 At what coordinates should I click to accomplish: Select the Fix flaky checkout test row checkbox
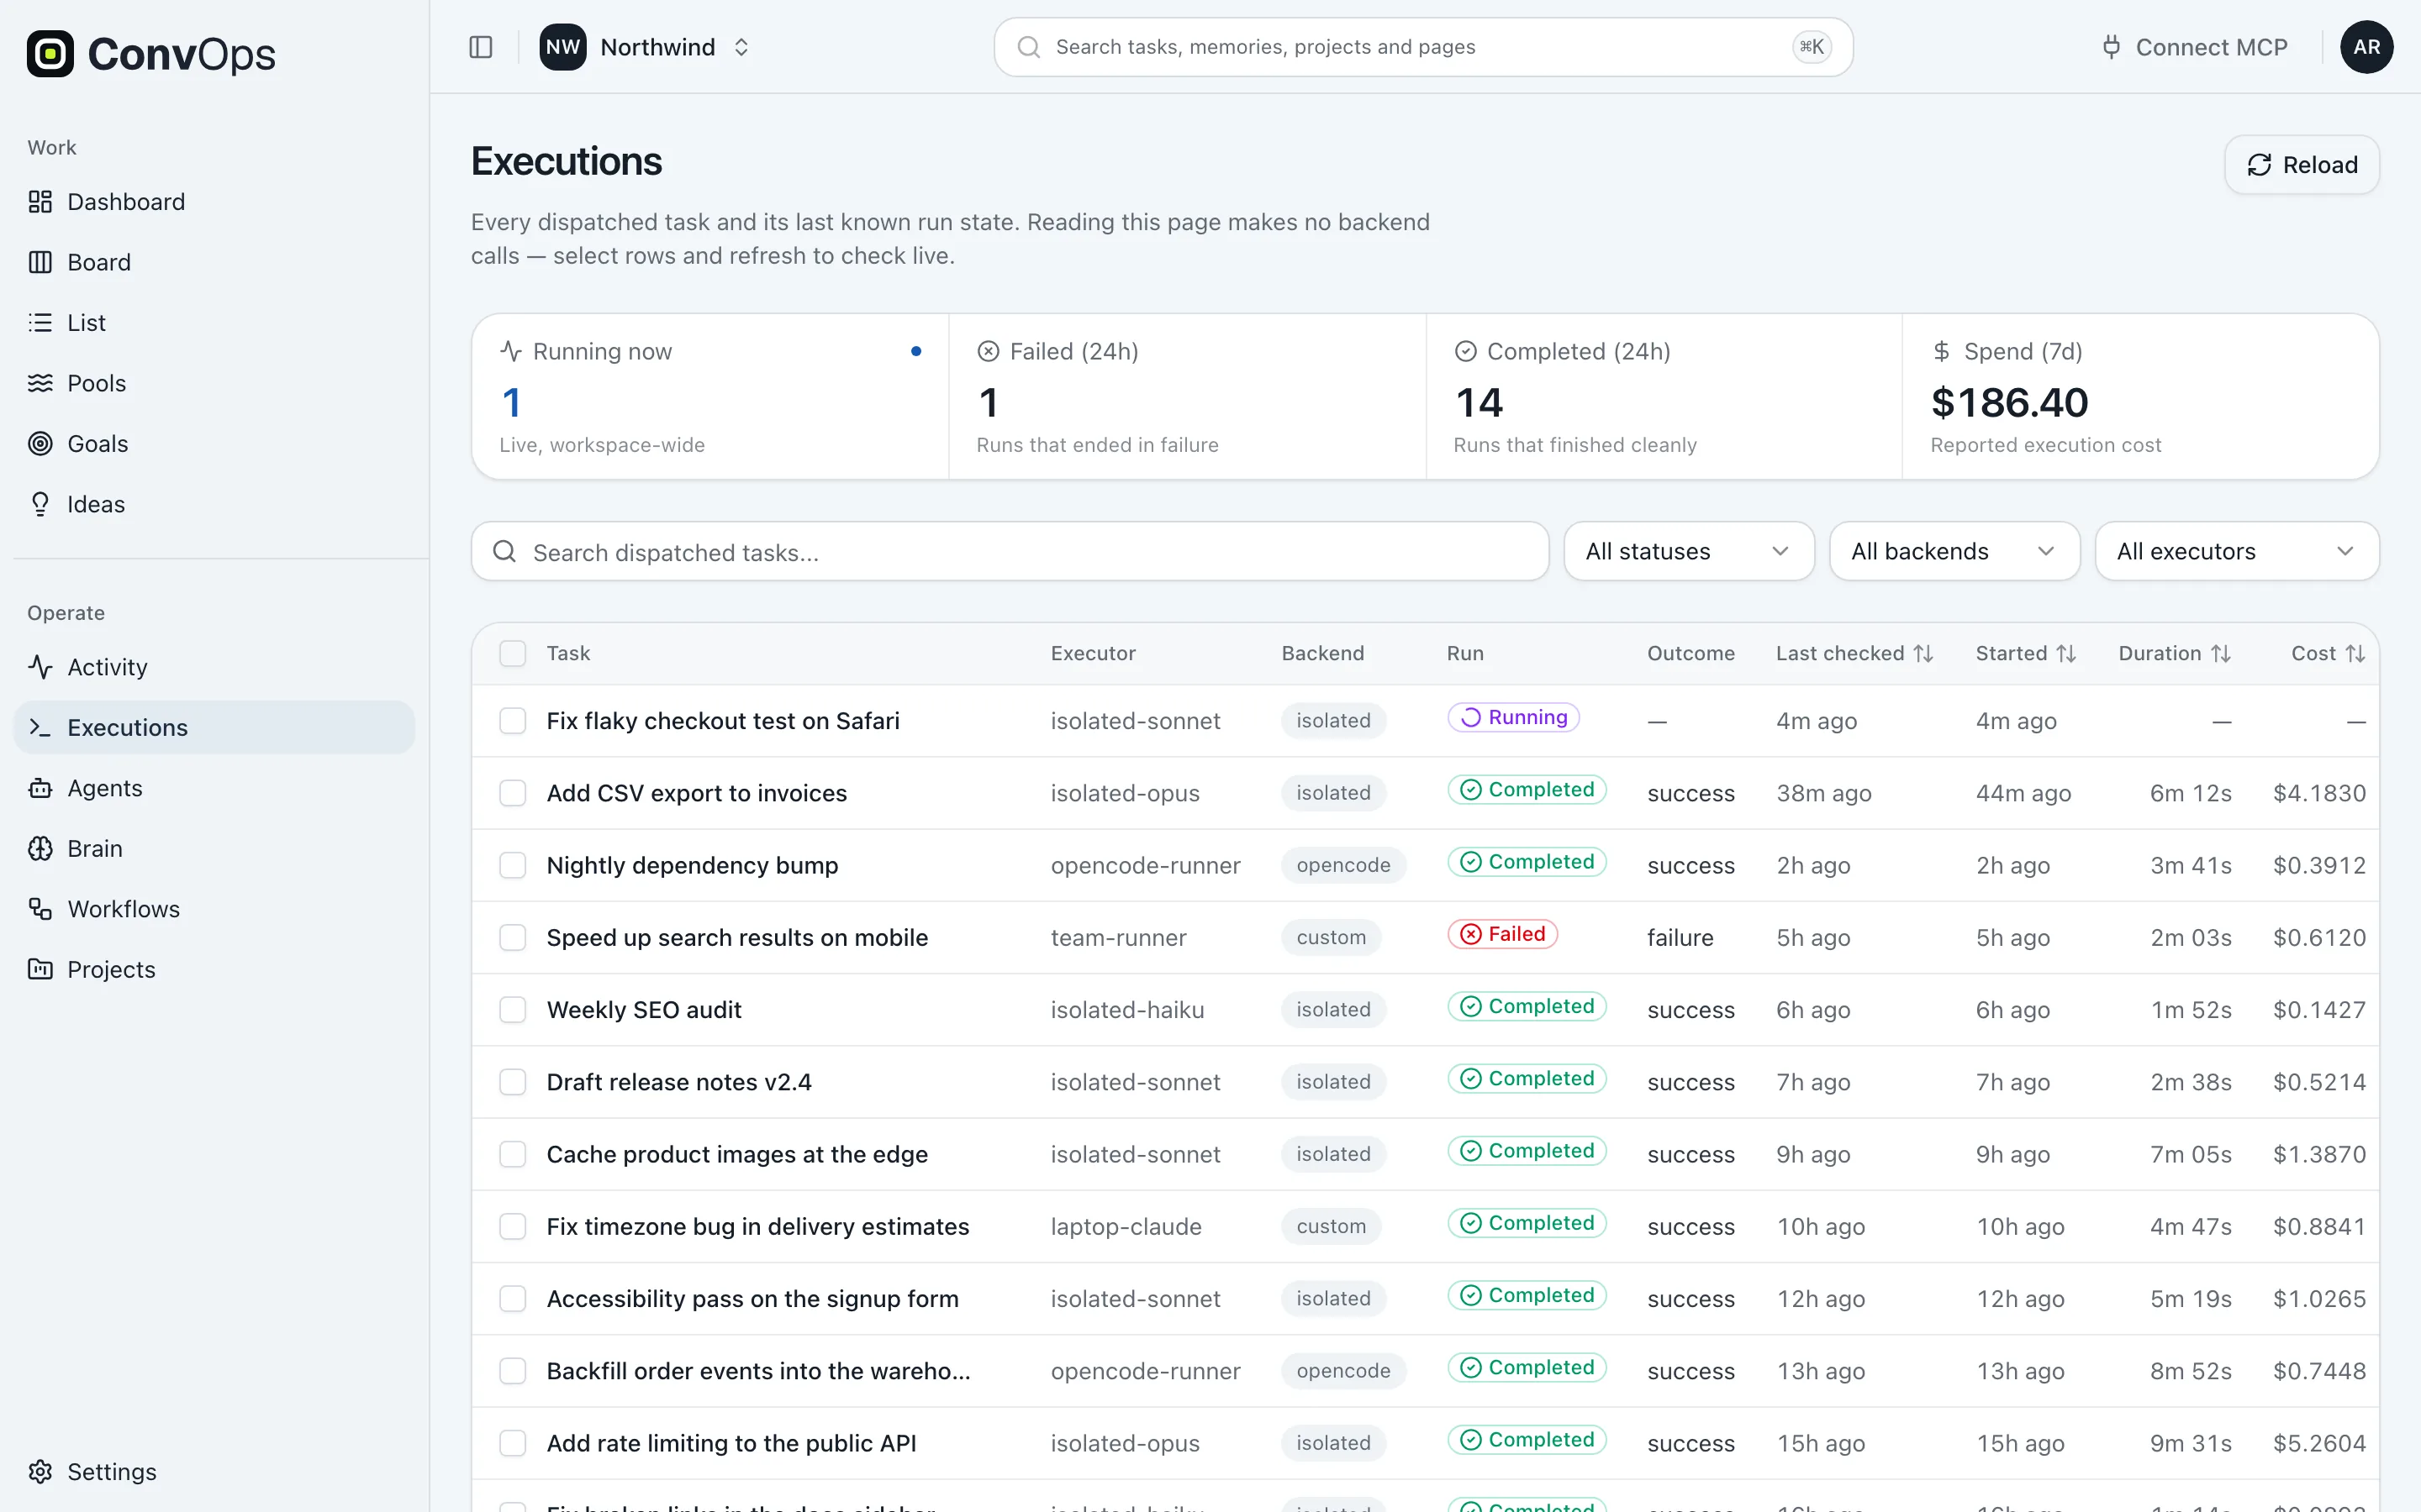512,721
